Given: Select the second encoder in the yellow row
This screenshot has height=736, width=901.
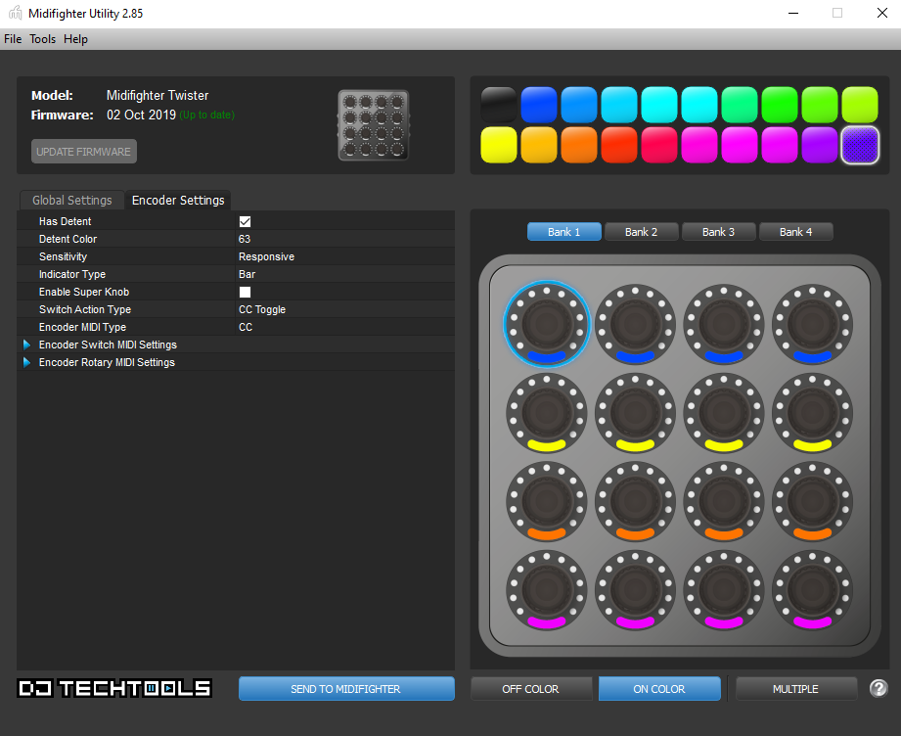Looking at the screenshot, I should [635, 413].
